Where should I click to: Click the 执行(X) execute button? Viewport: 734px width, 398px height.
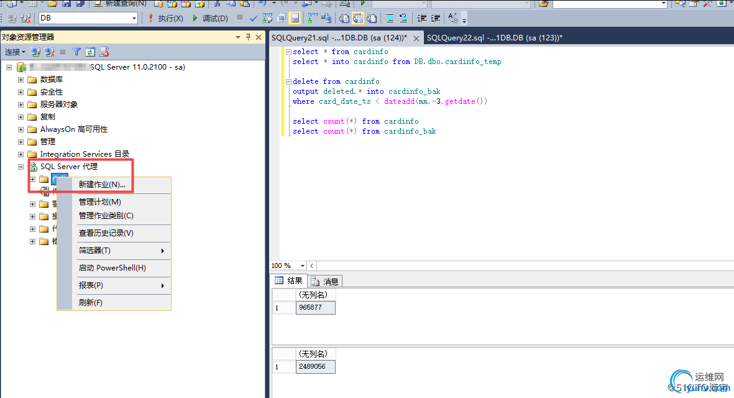click(x=166, y=18)
